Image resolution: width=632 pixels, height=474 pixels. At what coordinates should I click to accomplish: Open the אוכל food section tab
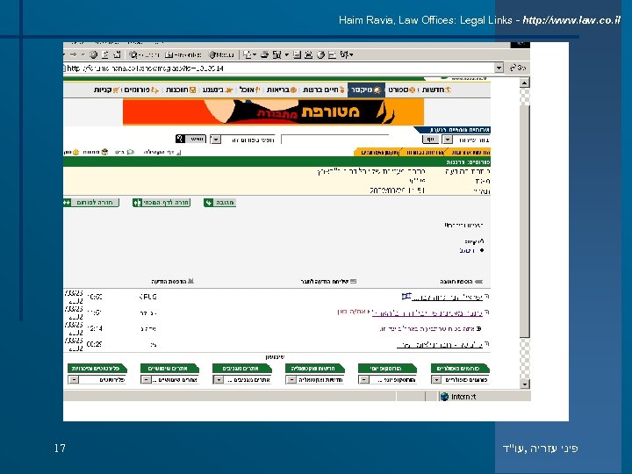[x=249, y=90]
